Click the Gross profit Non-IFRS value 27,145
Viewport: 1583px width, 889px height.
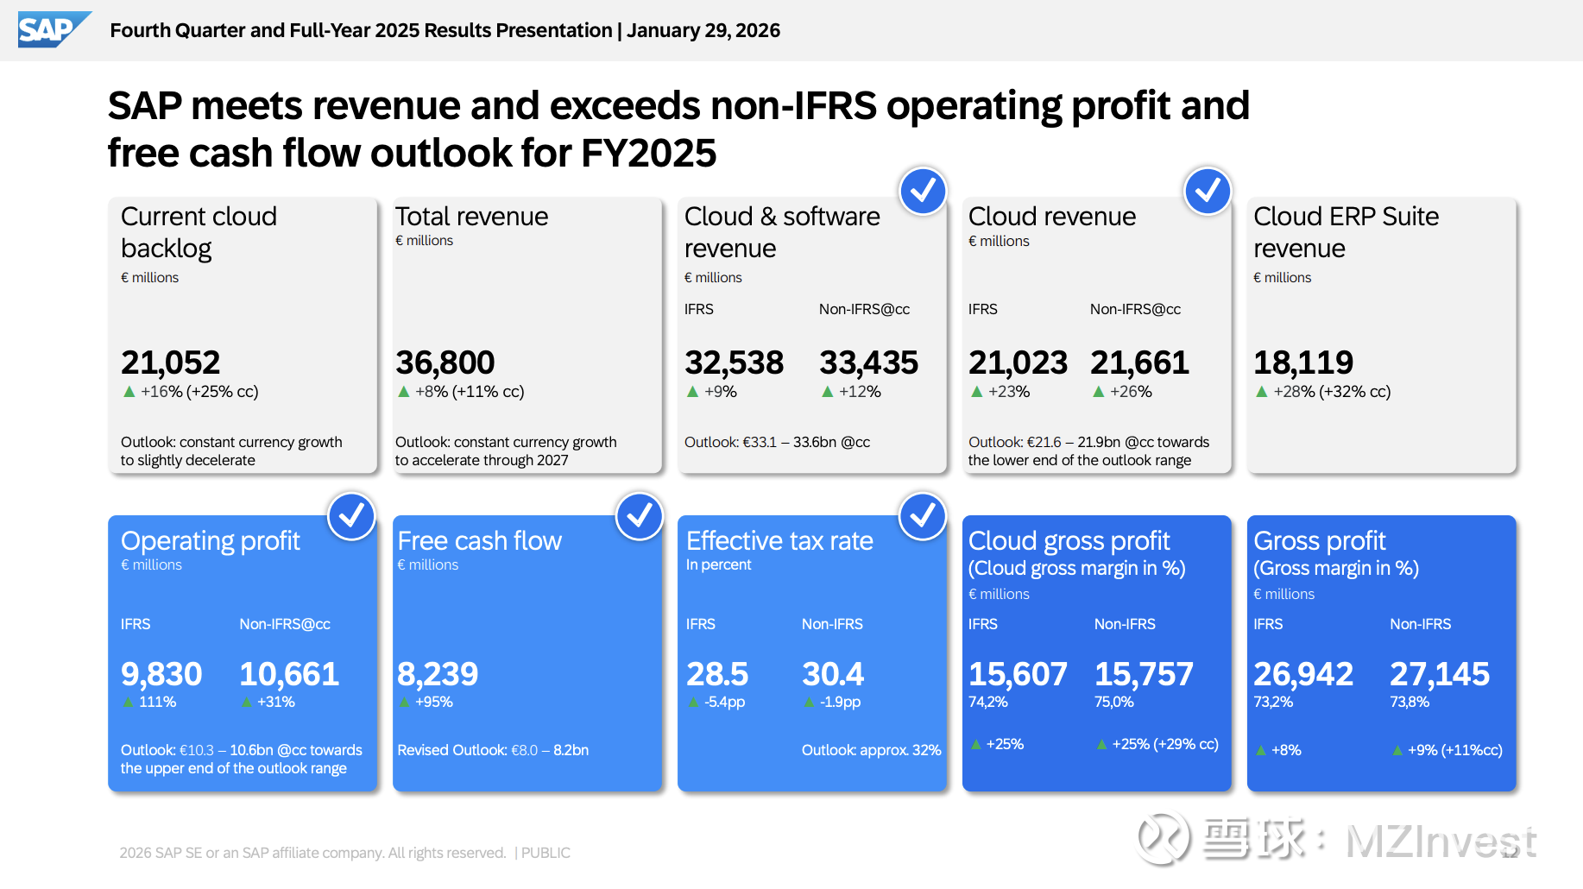pyautogui.click(x=1440, y=674)
